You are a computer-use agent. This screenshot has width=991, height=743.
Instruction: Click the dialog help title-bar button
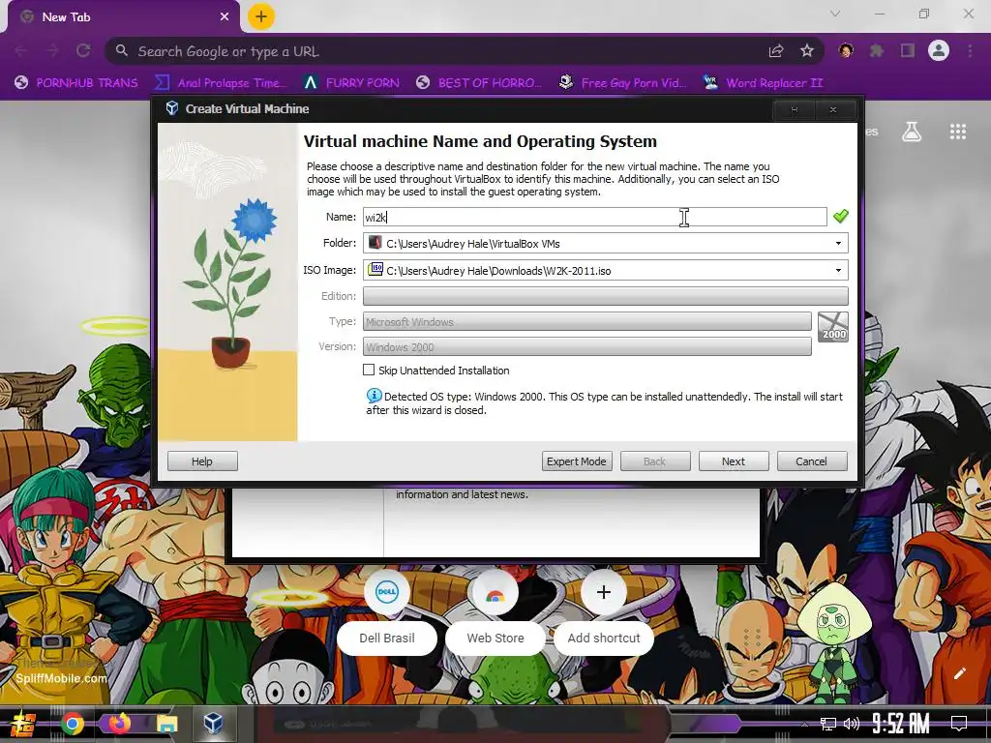[794, 109]
